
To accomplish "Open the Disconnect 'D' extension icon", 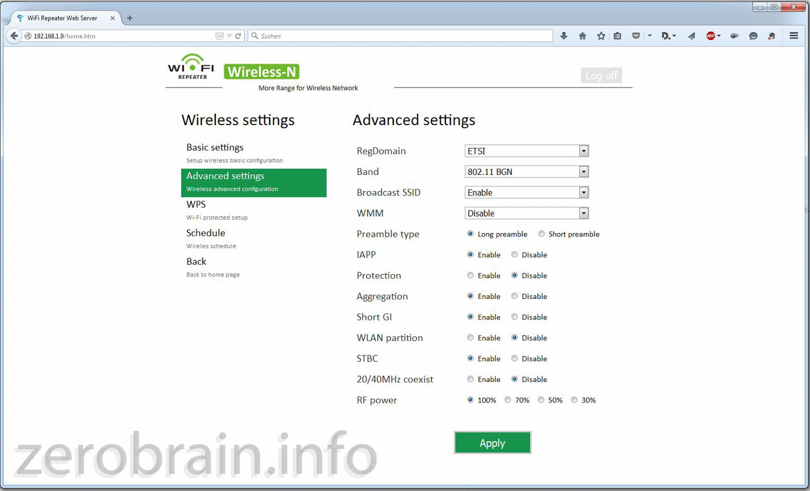I will (x=666, y=36).
